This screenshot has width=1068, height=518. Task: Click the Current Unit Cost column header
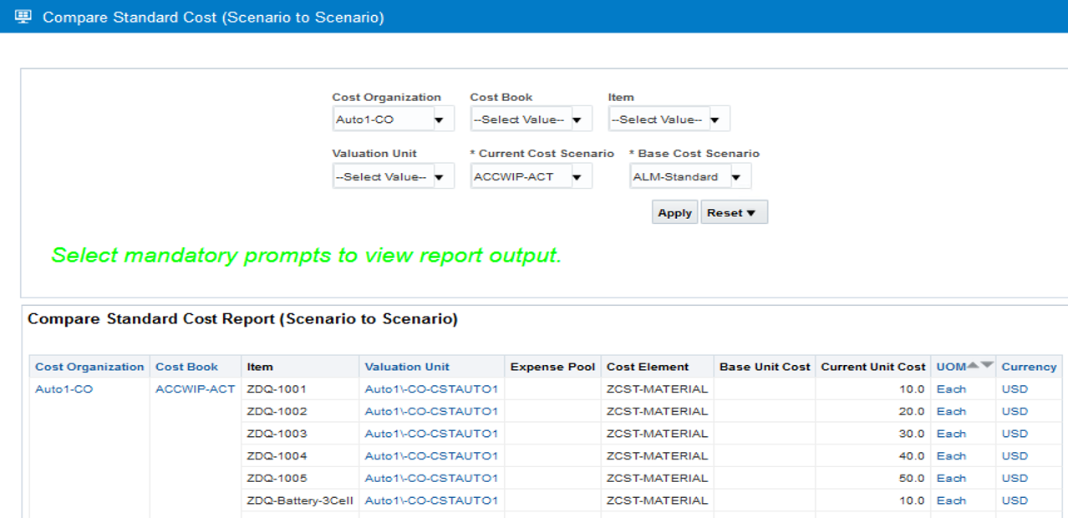pos(873,367)
